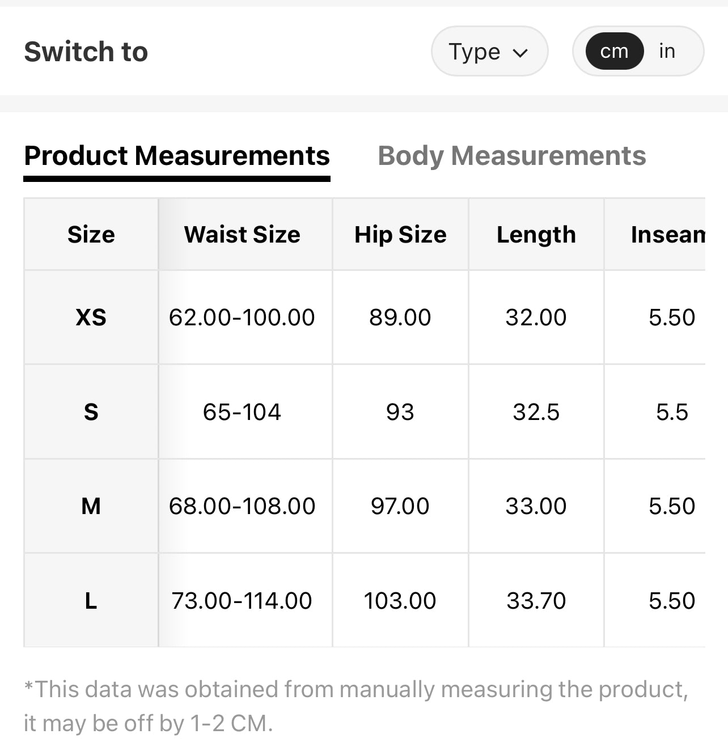This screenshot has height=751, width=728.
Task: Click the S waist value 65-104
Action: (242, 412)
